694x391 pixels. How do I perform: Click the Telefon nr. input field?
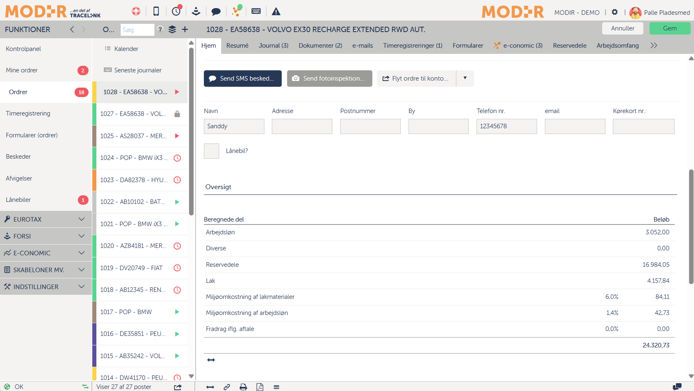506,126
